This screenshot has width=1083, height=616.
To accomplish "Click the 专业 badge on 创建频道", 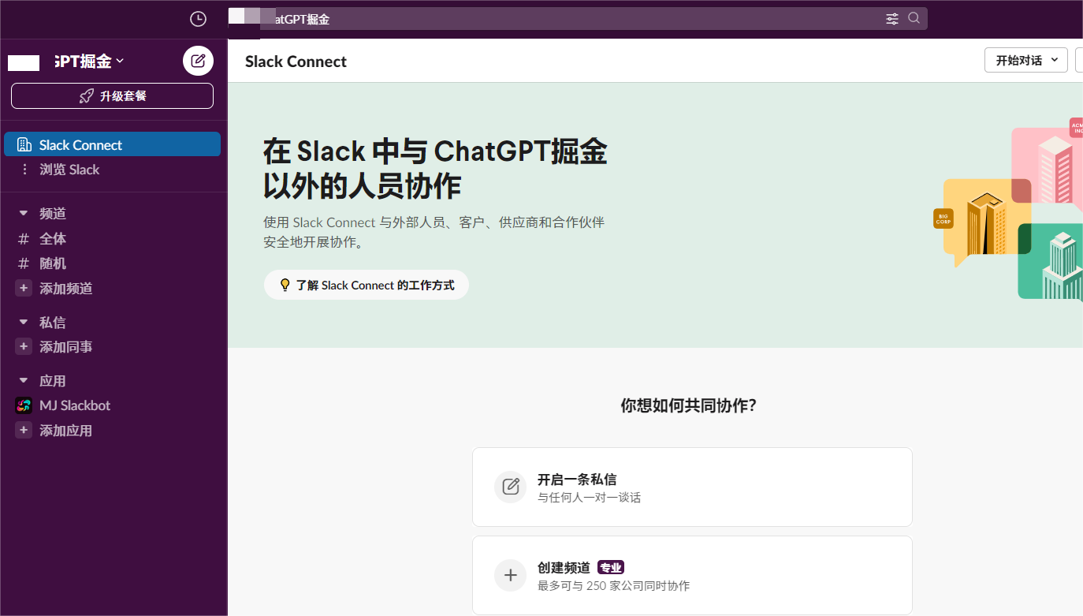I will [x=611, y=568].
